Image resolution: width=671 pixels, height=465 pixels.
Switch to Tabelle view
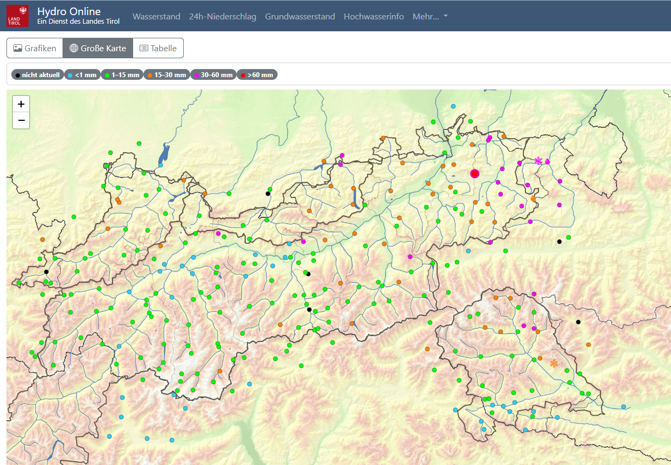pos(158,48)
